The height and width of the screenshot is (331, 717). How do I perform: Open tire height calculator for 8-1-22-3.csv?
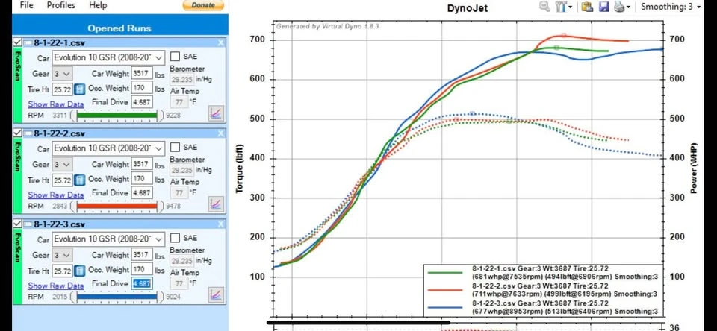[80, 271]
